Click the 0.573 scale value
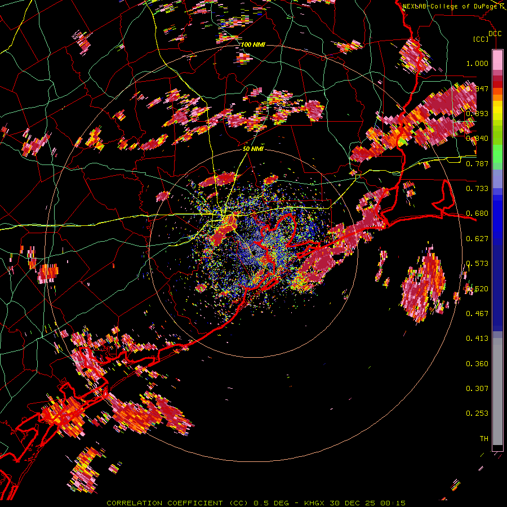The height and width of the screenshot is (507, 507). [477, 264]
